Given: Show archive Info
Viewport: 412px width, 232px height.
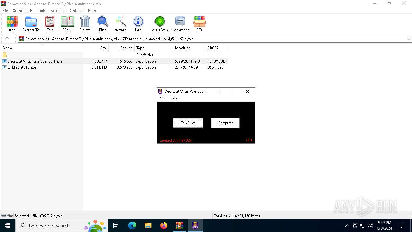Looking at the screenshot, I should coord(138,24).
